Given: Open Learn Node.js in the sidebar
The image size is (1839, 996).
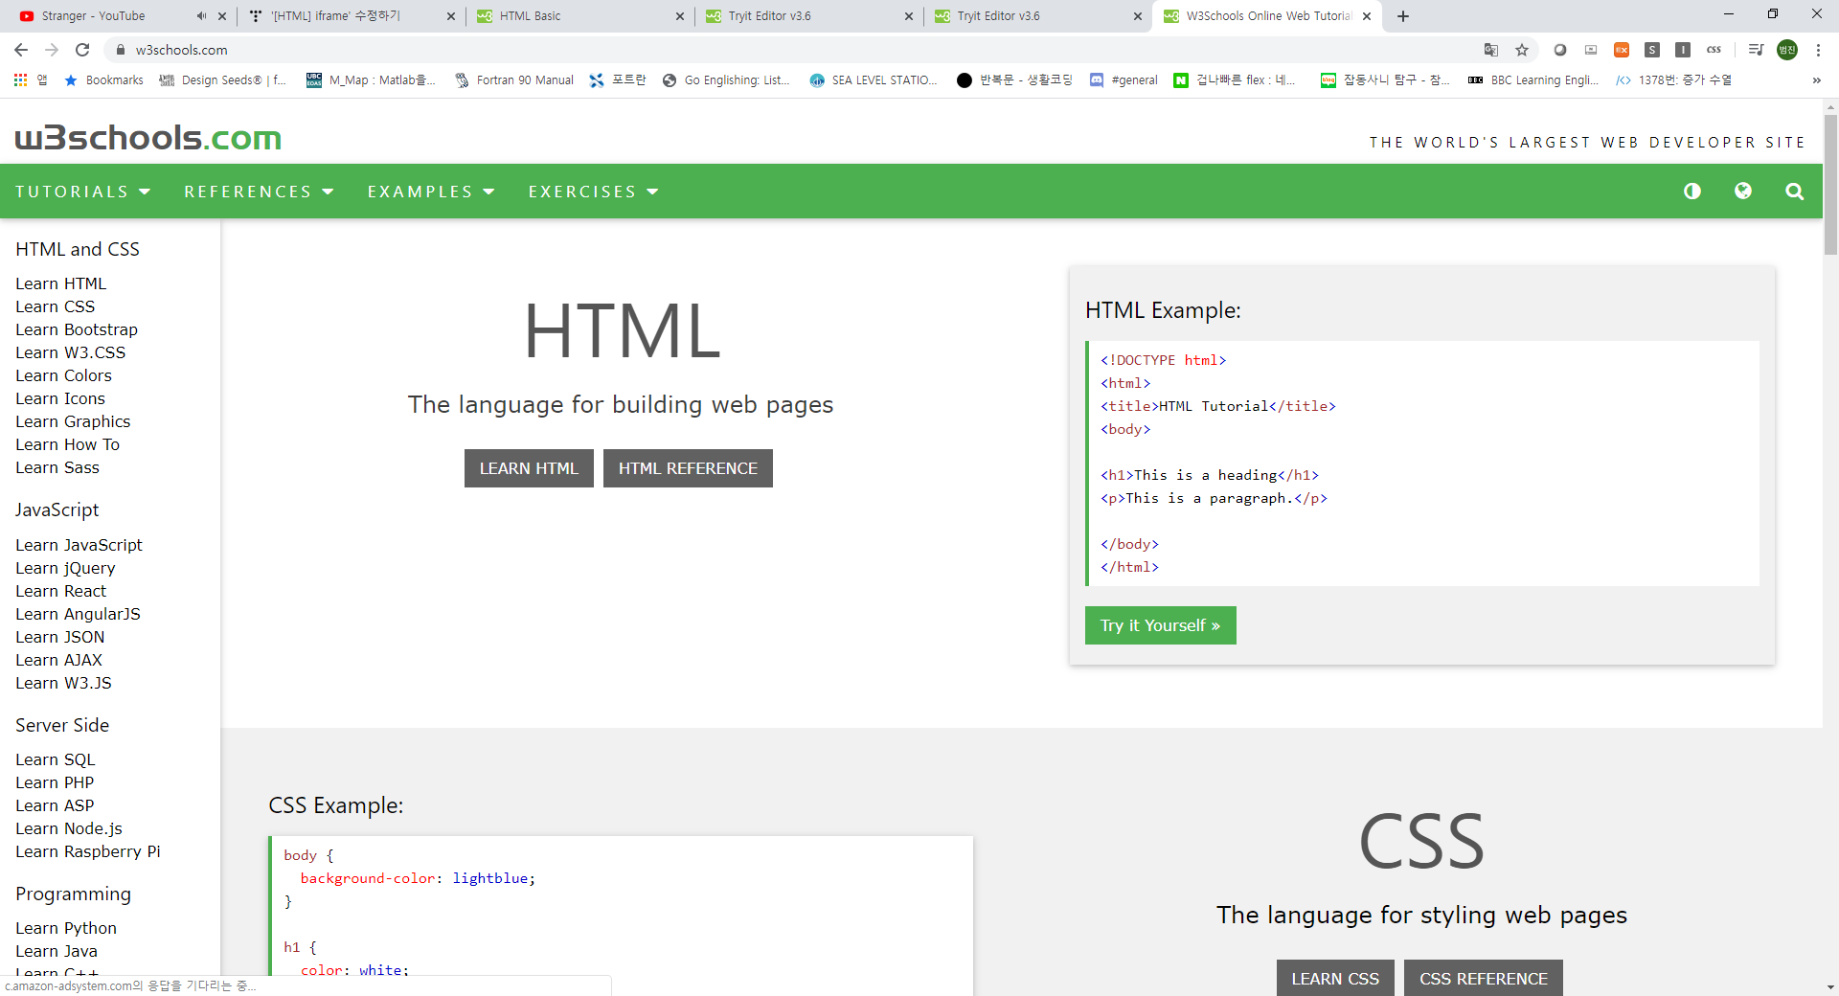Looking at the screenshot, I should point(69,828).
